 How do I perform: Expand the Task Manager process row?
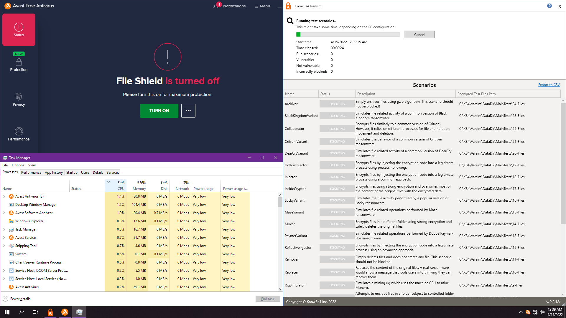point(4,229)
